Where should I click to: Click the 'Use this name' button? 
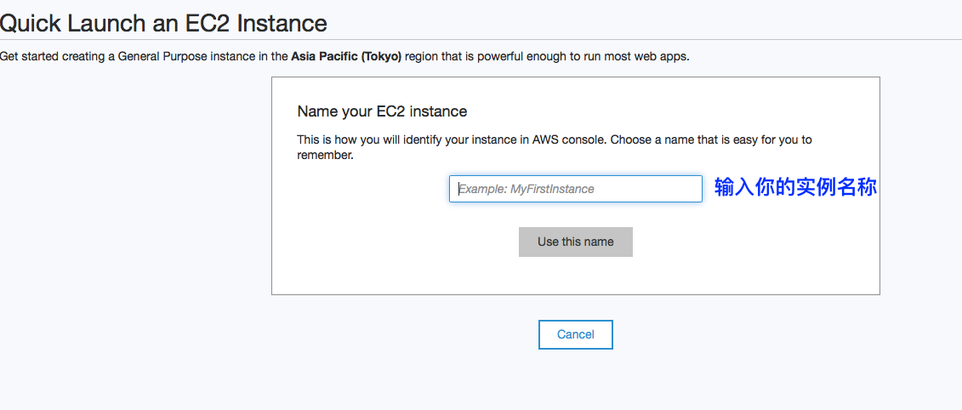pyautogui.click(x=576, y=242)
